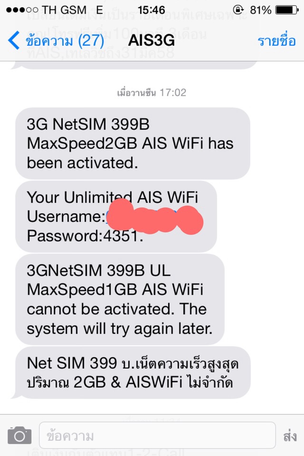Select the Unlimited AIS WiFi username message
This screenshot has width=304, height=456.
(116, 217)
